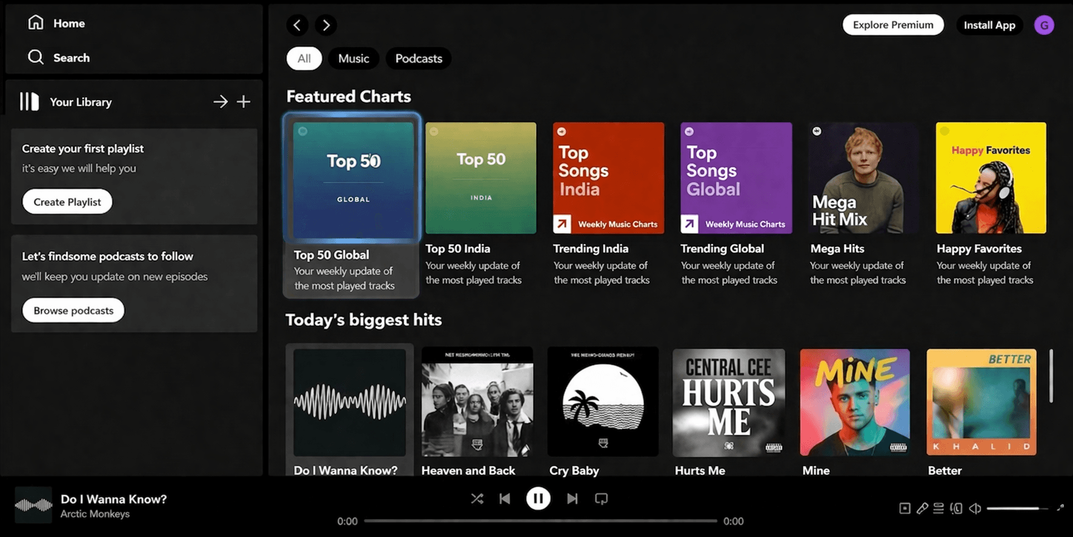Viewport: 1073px width, 537px height.
Task: Click the Create Playlist button
Action: tap(67, 202)
